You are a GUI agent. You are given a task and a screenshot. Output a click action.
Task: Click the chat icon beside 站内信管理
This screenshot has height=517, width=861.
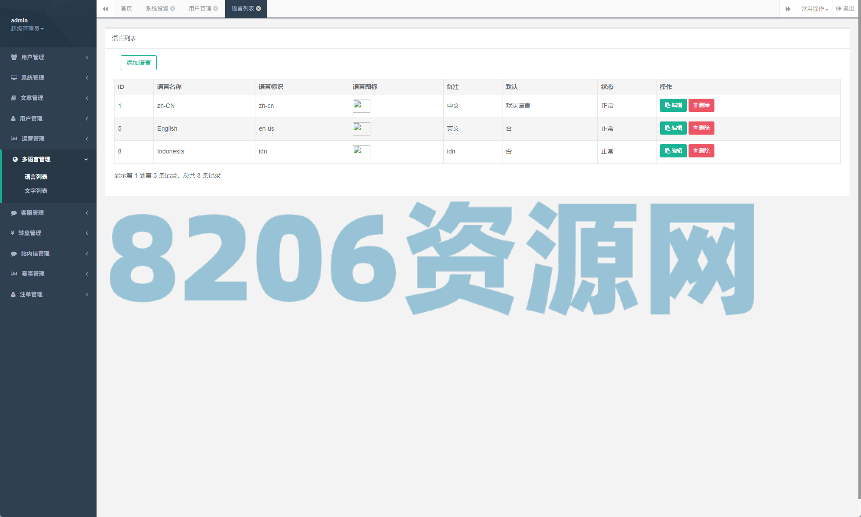14,253
